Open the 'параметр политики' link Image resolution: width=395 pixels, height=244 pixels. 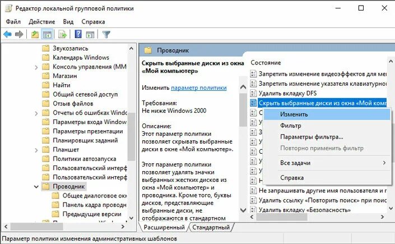[199, 88]
